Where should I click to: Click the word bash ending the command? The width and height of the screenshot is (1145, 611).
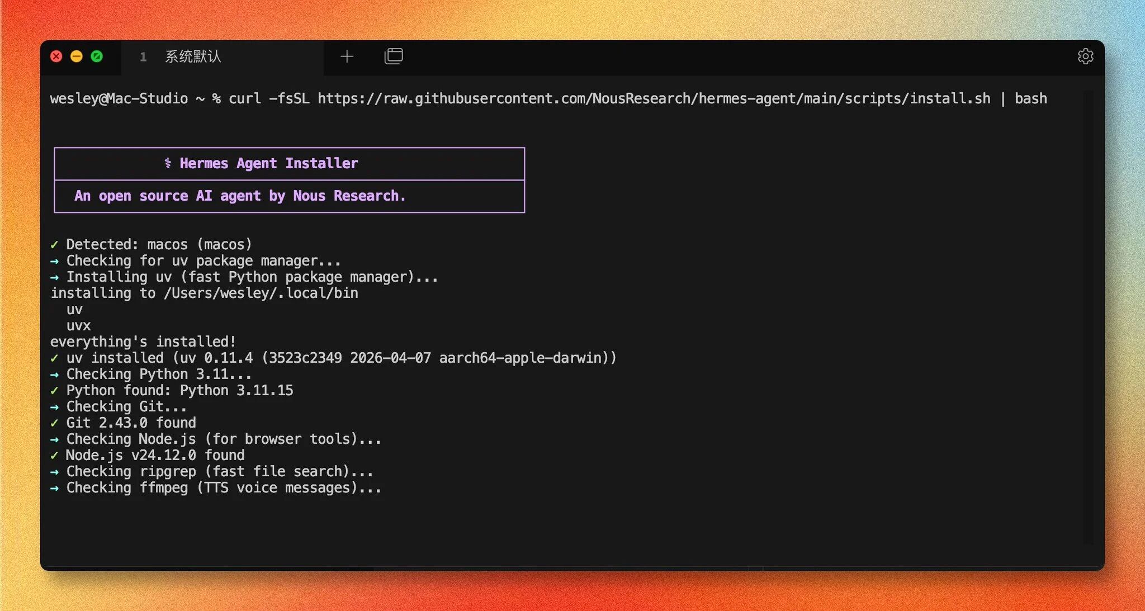(1030, 99)
